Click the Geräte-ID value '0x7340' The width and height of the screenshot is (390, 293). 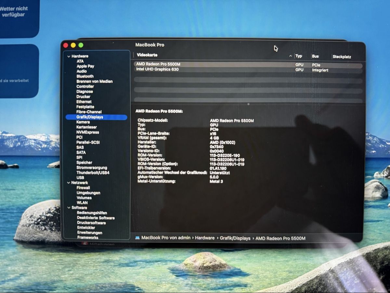[x=216, y=147]
